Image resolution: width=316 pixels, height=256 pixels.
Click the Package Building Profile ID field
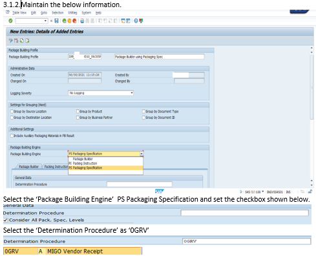point(85,57)
